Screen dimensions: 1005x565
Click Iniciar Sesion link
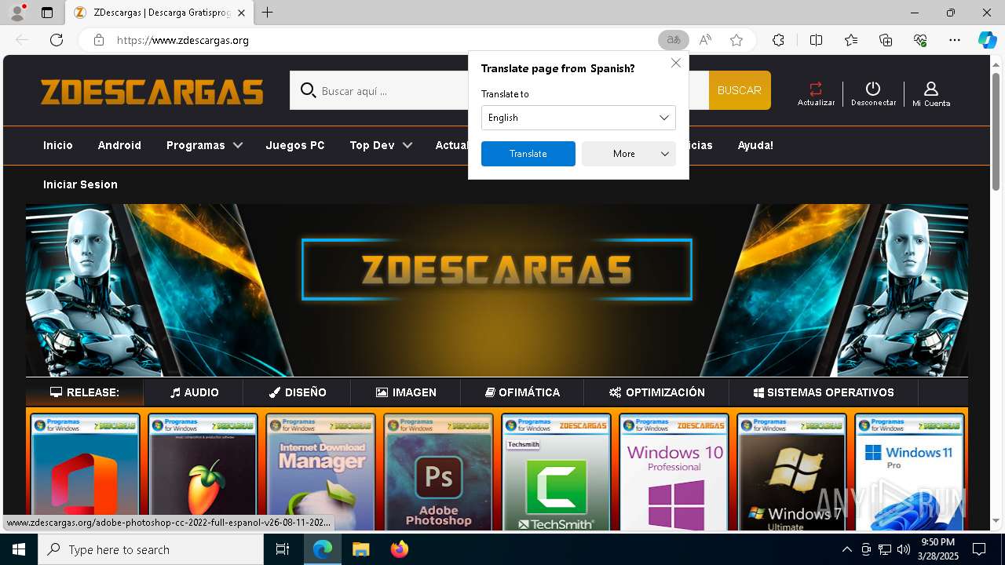(80, 184)
